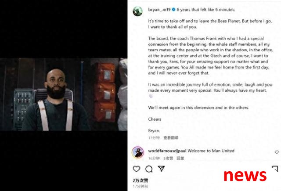281x191 pixels.
Task: View the 3次赞 likes on the comment
Action: 168,158
